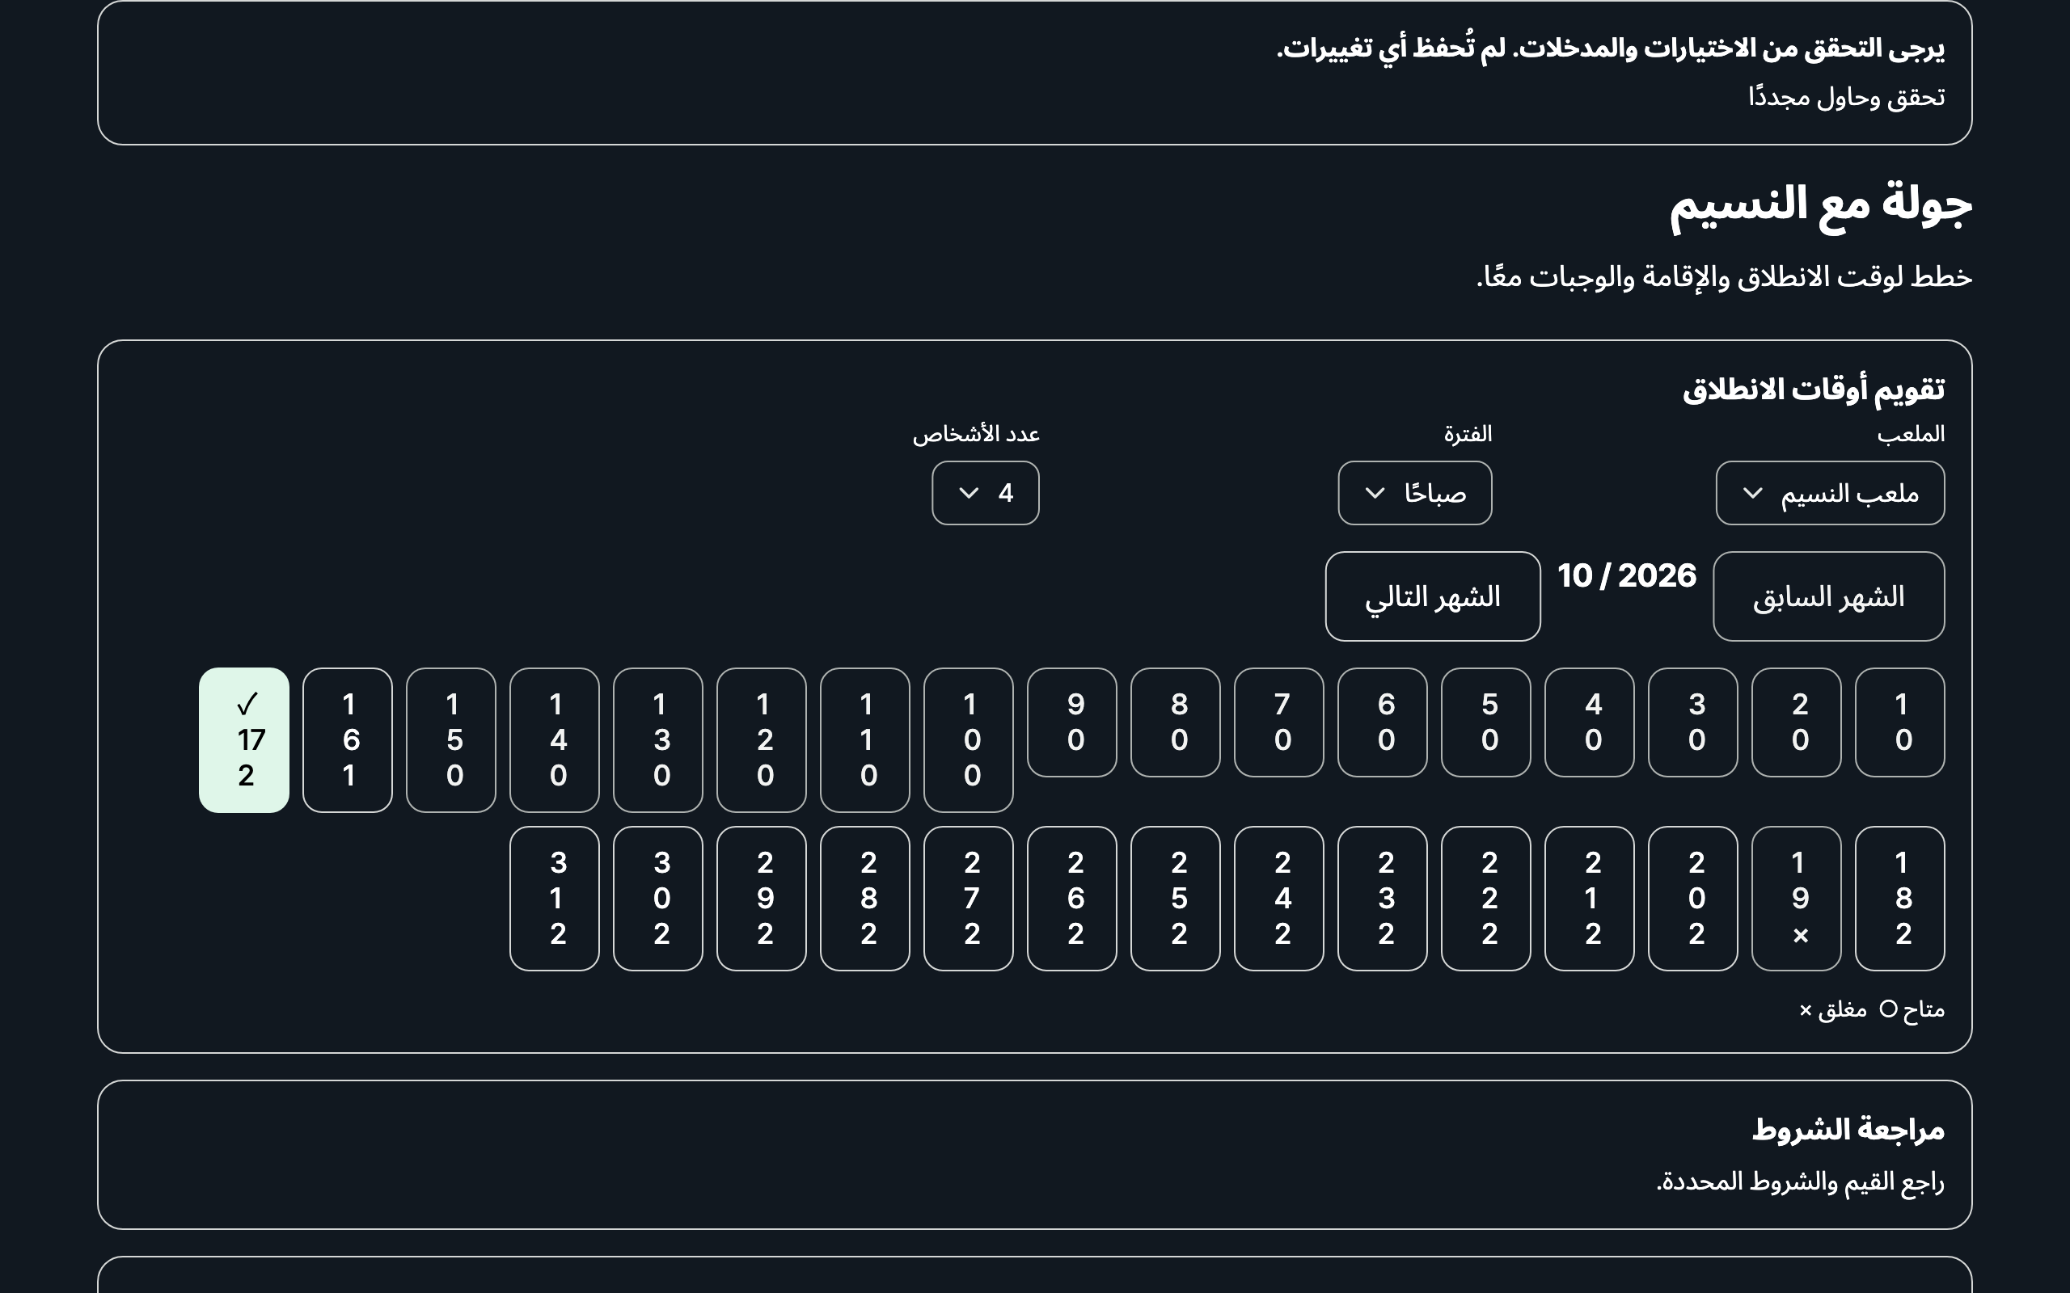Select day 13 in the calendar
The width and height of the screenshot is (2070, 1293).
(657, 739)
